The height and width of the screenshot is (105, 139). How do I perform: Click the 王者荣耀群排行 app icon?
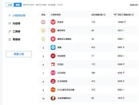[53, 98]
